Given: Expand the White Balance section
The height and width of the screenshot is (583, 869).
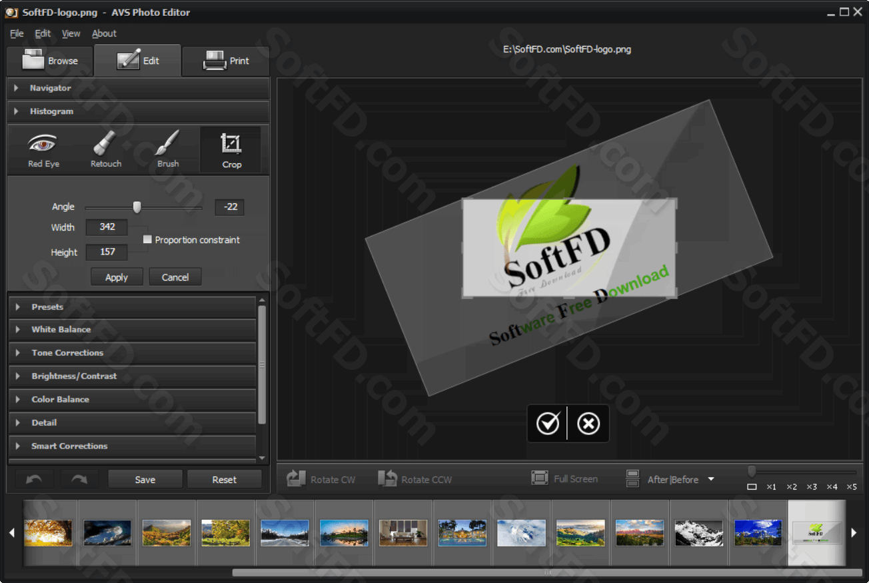Looking at the screenshot, I should click(x=133, y=330).
